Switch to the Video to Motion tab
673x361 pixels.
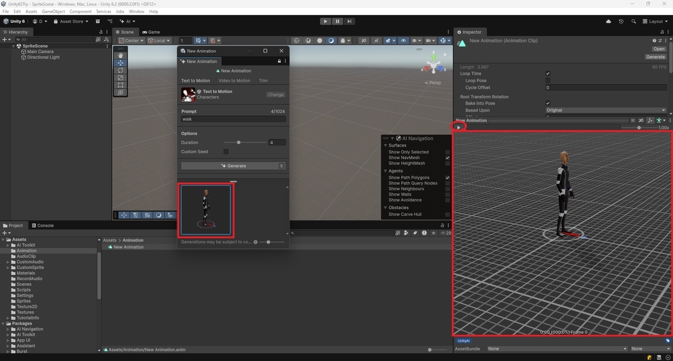(x=234, y=81)
